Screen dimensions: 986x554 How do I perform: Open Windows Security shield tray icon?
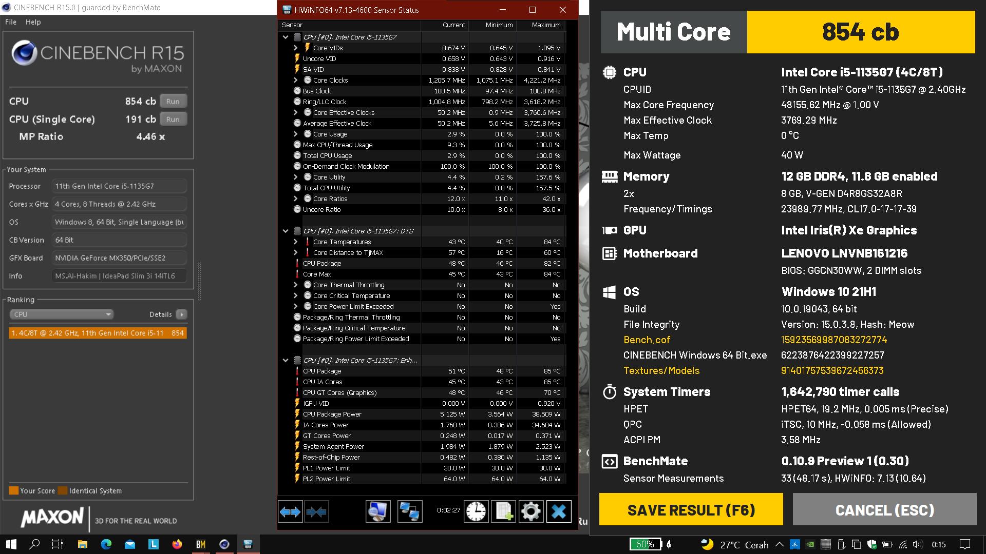(x=871, y=544)
